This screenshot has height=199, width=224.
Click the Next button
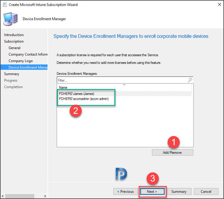(x=152, y=192)
